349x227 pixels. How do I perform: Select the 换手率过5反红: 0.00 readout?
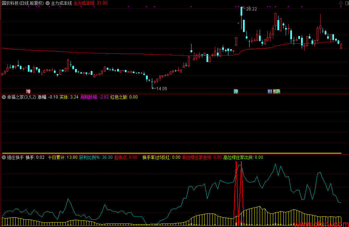click(x=161, y=157)
